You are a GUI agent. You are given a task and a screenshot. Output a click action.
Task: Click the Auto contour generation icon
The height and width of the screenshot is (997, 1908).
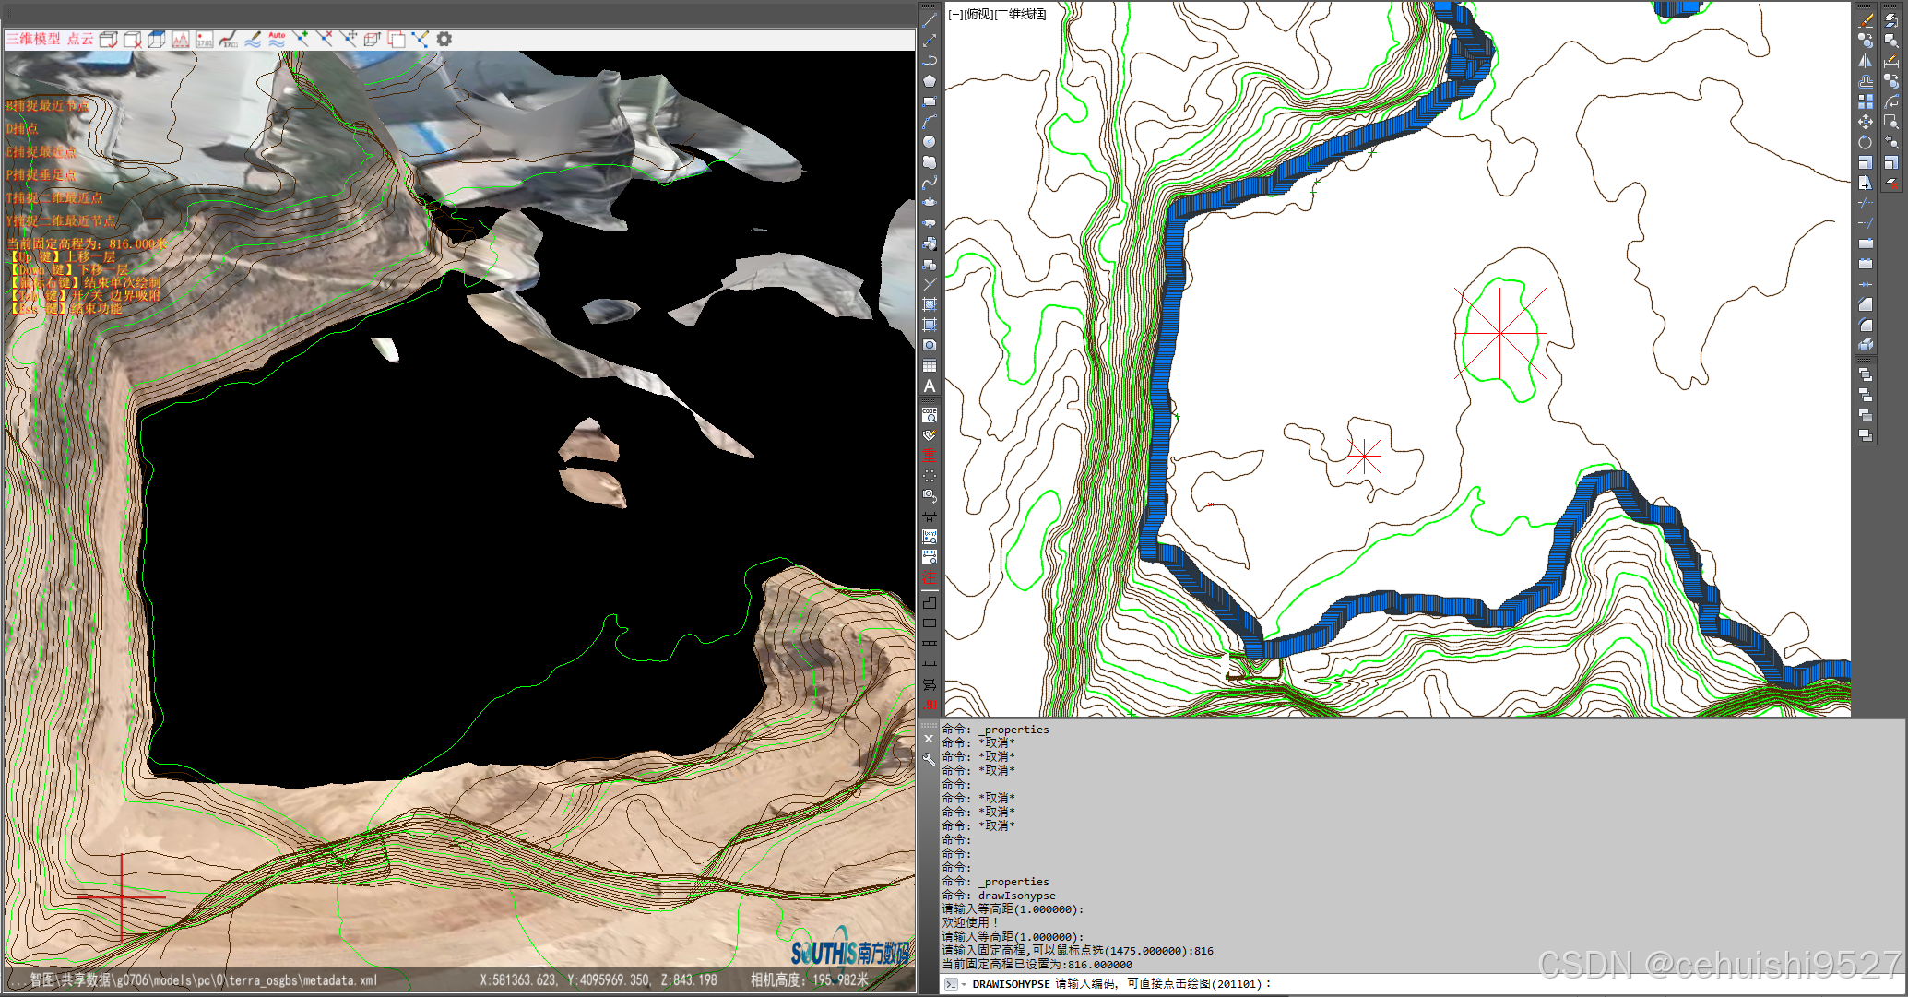point(277,39)
